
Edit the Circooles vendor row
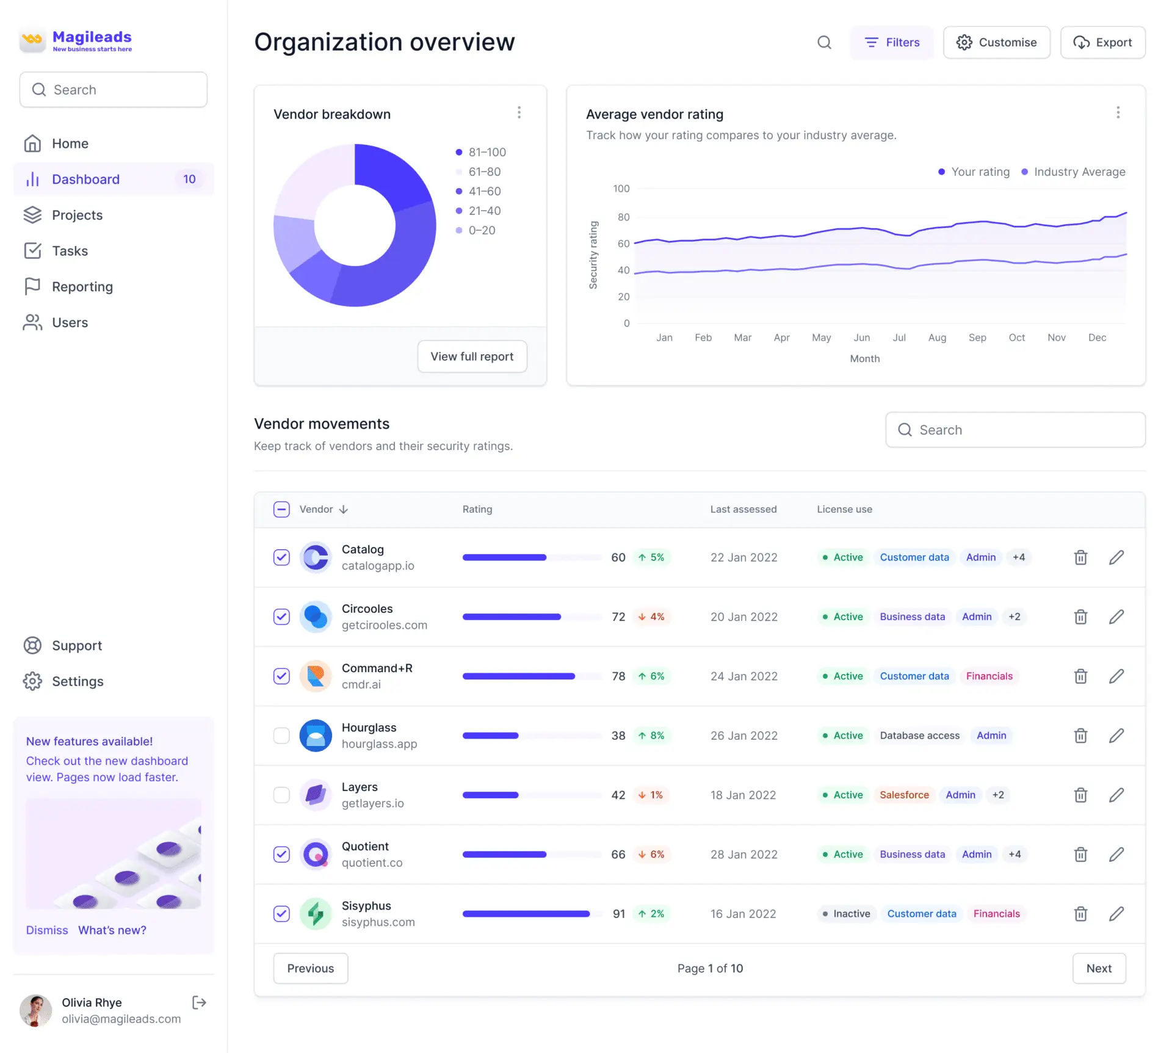tap(1116, 617)
